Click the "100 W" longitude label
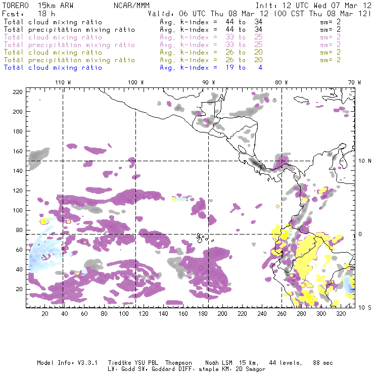 pos(136,82)
